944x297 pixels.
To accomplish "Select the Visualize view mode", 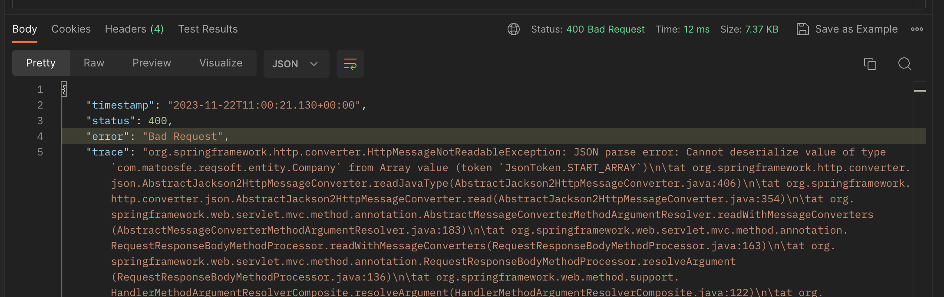I will click(221, 63).
